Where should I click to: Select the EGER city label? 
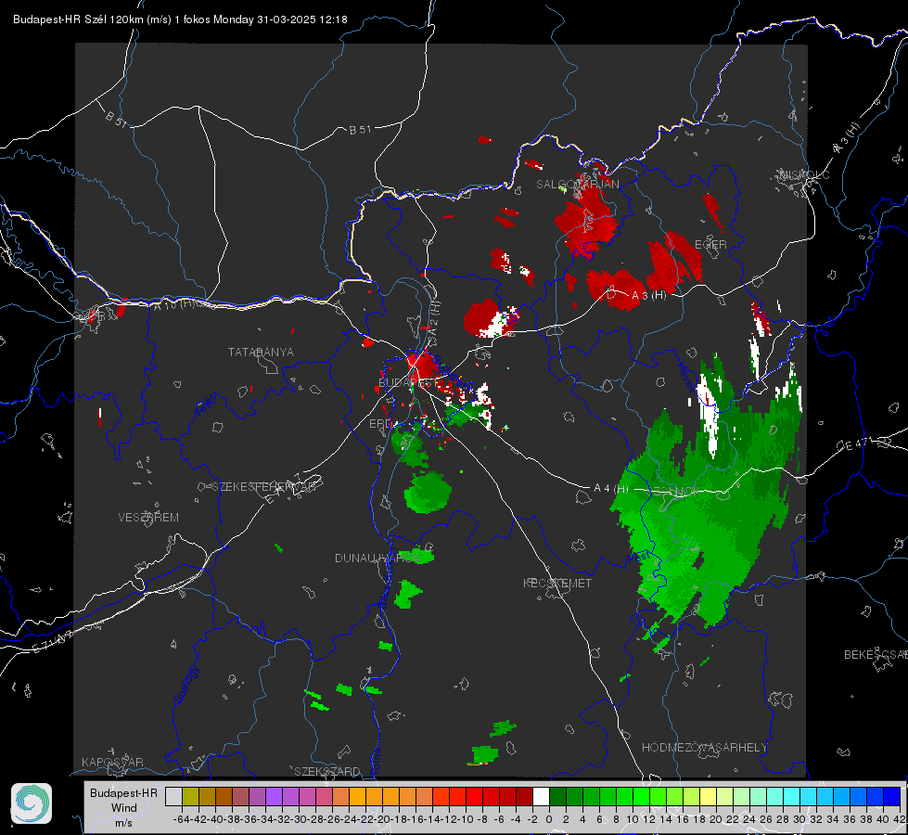[710, 245]
